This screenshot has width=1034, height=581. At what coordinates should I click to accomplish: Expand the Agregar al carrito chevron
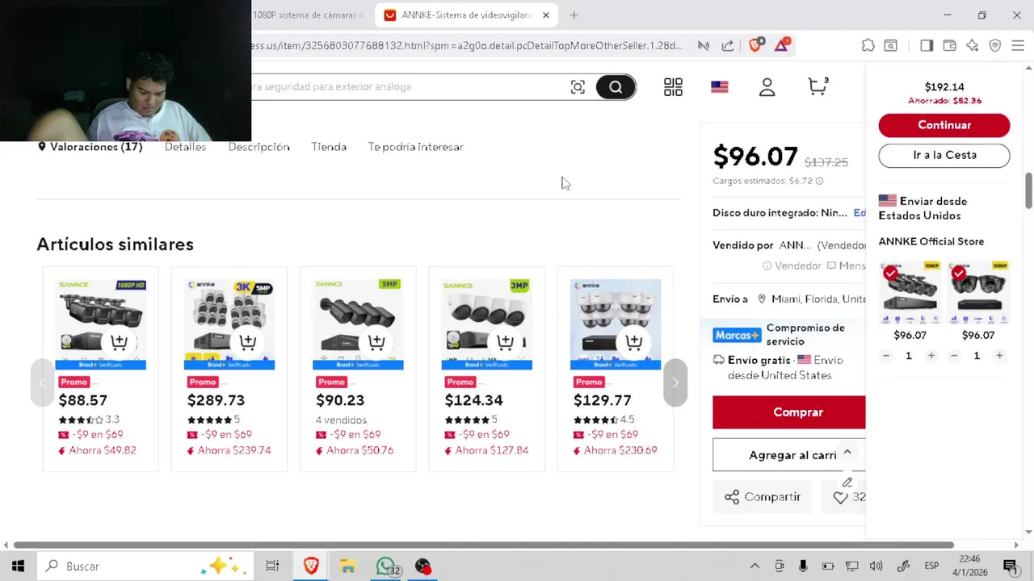(x=847, y=453)
